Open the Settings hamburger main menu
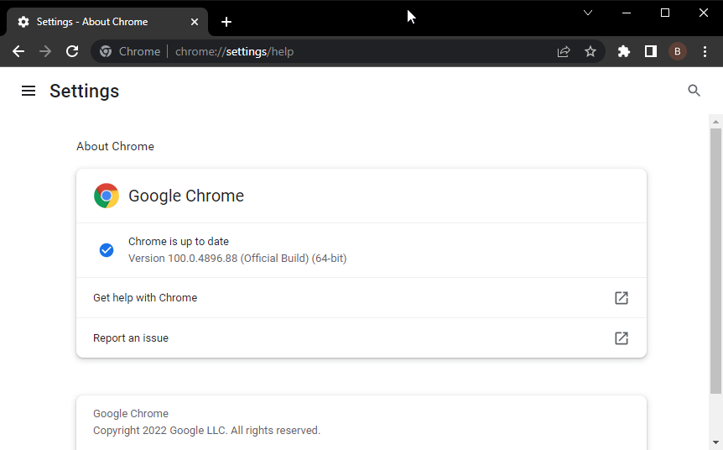723x450 pixels. [x=29, y=91]
